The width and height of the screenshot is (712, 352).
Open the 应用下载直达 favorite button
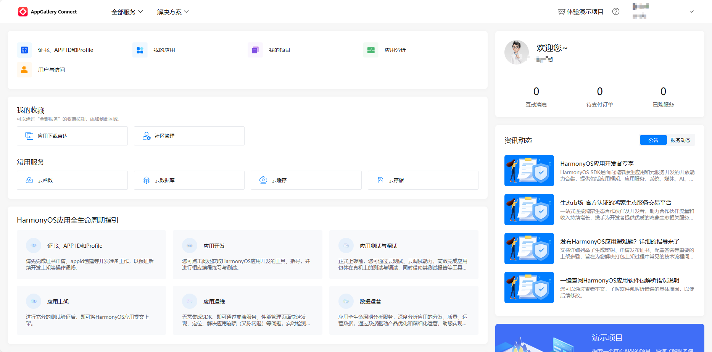coord(72,136)
